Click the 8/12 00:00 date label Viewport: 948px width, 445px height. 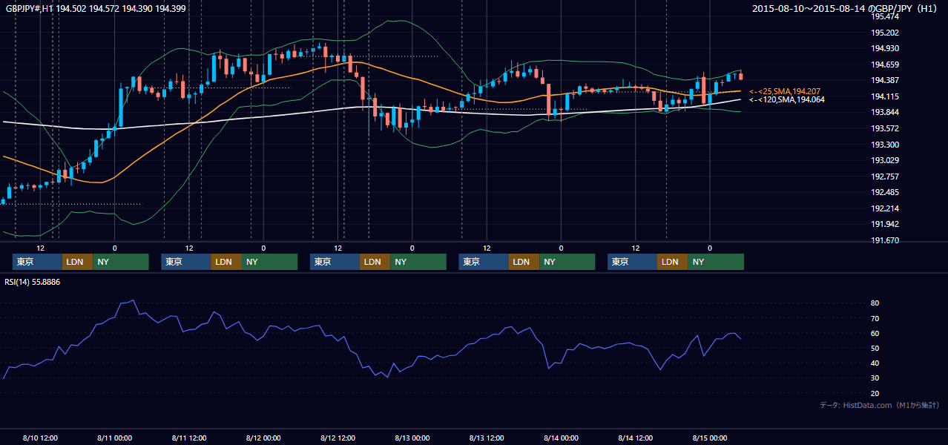tap(263, 438)
